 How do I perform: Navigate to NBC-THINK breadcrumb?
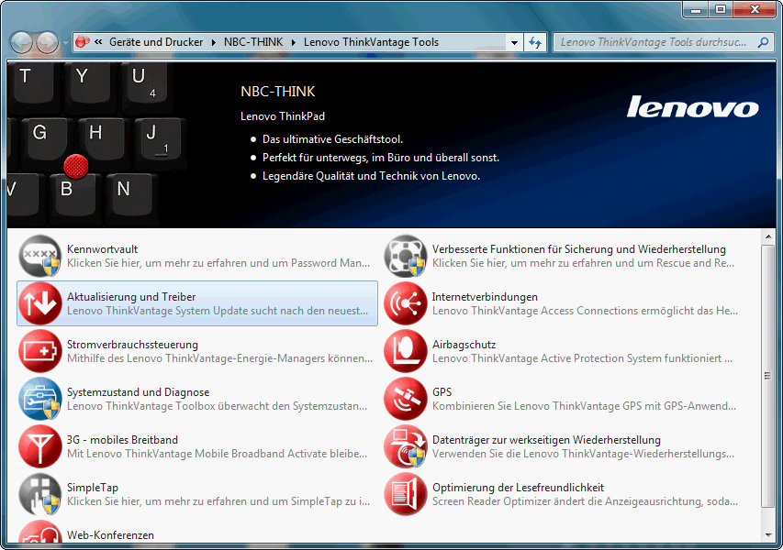coord(253,42)
